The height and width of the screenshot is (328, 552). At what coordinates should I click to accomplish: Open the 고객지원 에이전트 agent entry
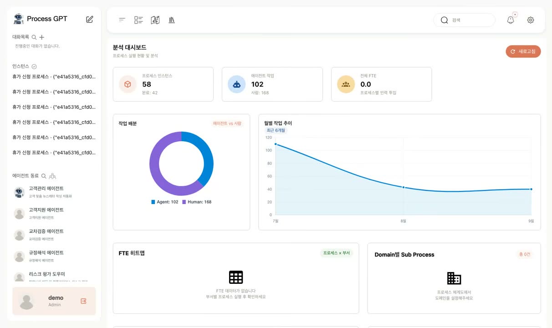(x=54, y=213)
